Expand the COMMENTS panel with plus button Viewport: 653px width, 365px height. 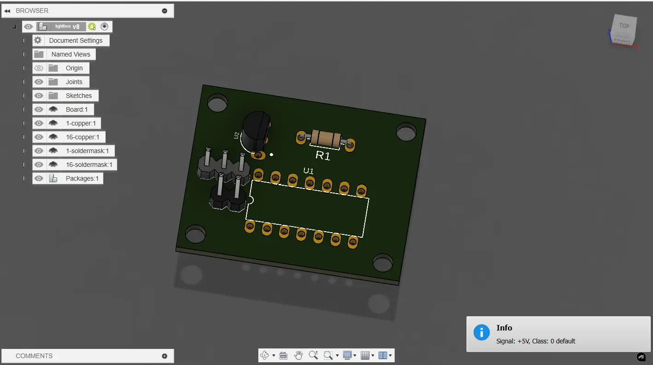164,356
